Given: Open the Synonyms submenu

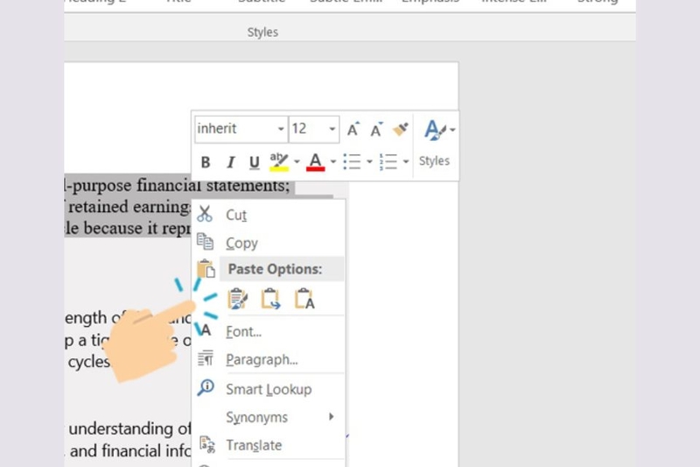Looking at the screenshot, I should [269, 417].
